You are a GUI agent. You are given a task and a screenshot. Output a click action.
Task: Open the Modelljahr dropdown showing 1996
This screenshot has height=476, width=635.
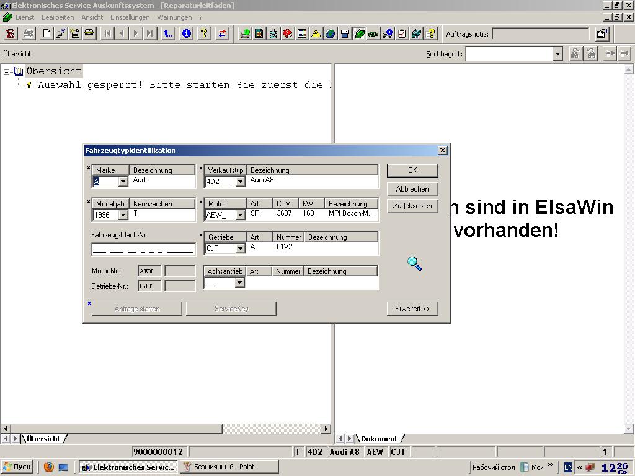[x=123, y=215]
